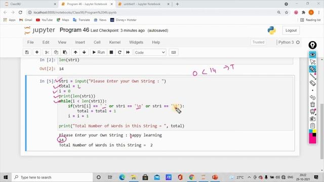
Task: Paste cells below icon in toolbar
Action: click(x=65, y=53)
